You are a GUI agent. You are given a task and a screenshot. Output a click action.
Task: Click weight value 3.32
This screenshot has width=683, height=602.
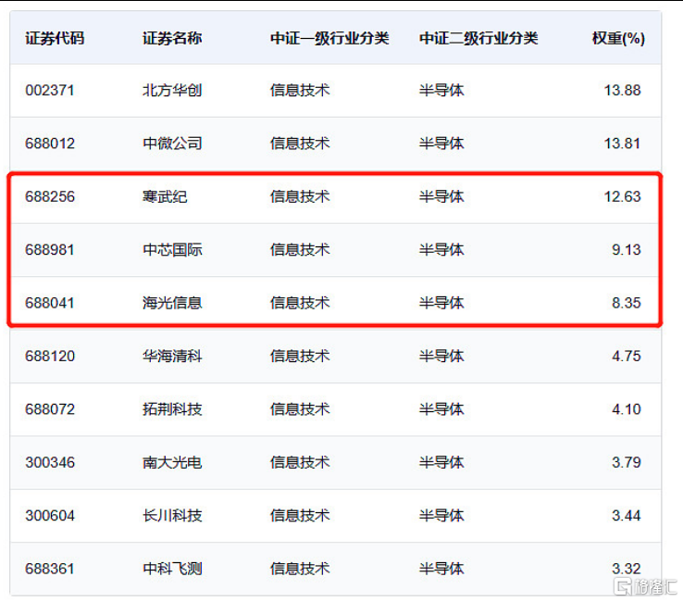tap(627, 569)
